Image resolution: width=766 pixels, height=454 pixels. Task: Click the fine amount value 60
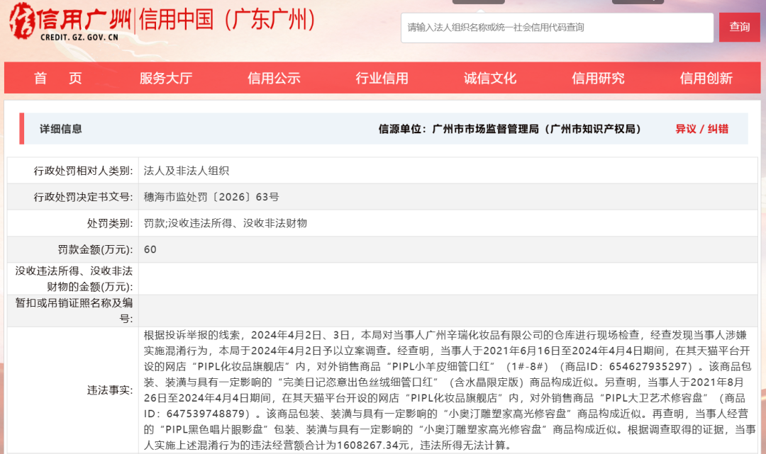tap(150, 249)
